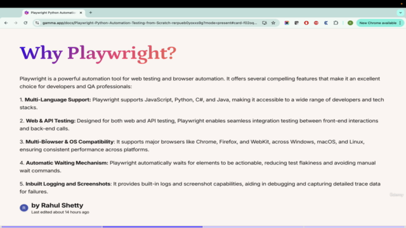Open the dark stacked-cards extension

pyautogui.click(x=296, y=23)
